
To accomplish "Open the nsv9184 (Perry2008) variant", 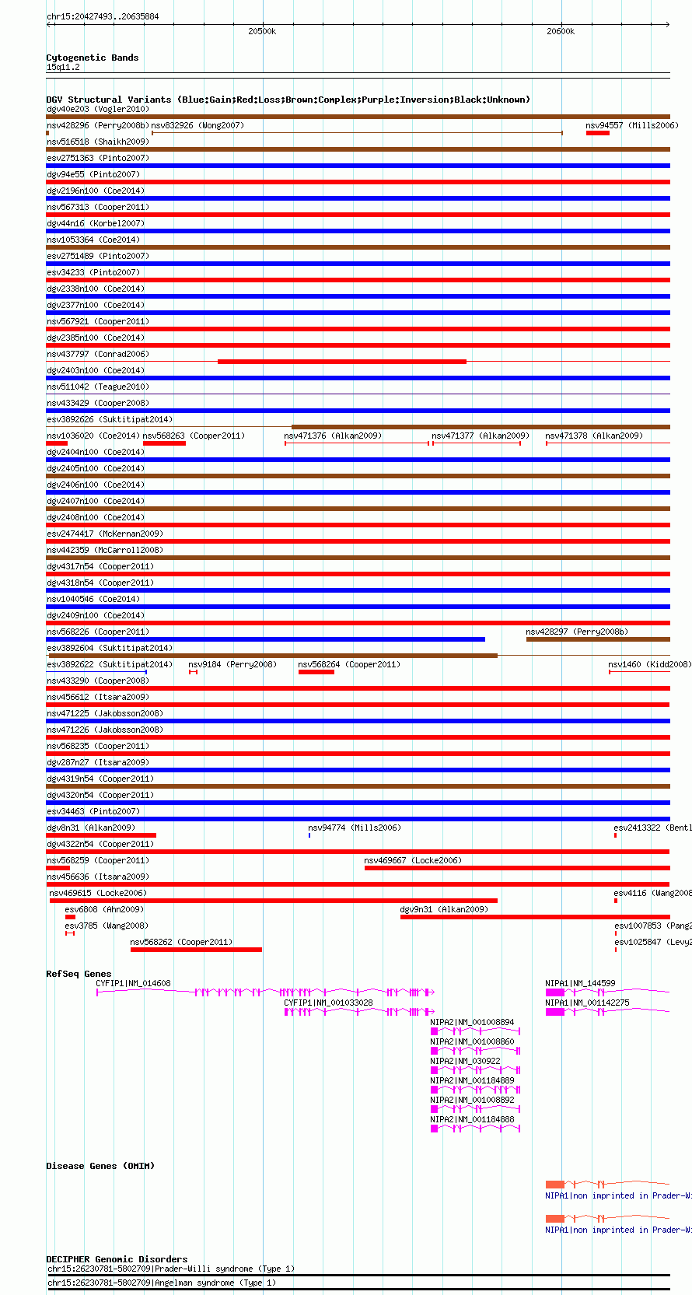I will [x=232, y=664].
